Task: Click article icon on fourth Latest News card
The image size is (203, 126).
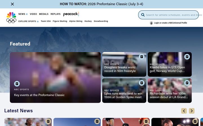Action: coord(195,121)
